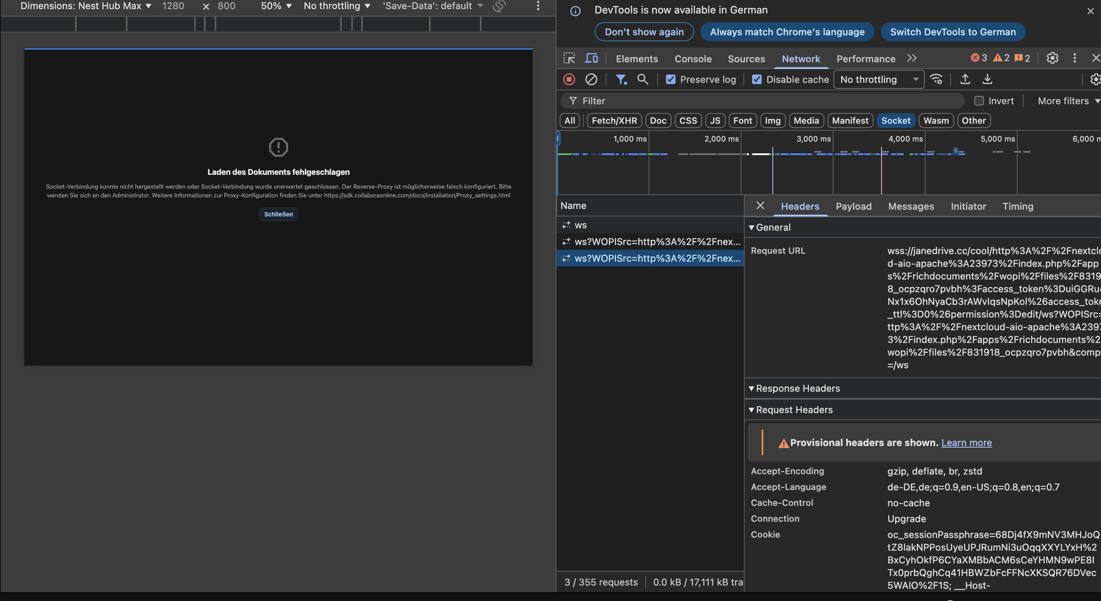
Task: Enable the Invert filter checkbox
Action: pos(979,101)
